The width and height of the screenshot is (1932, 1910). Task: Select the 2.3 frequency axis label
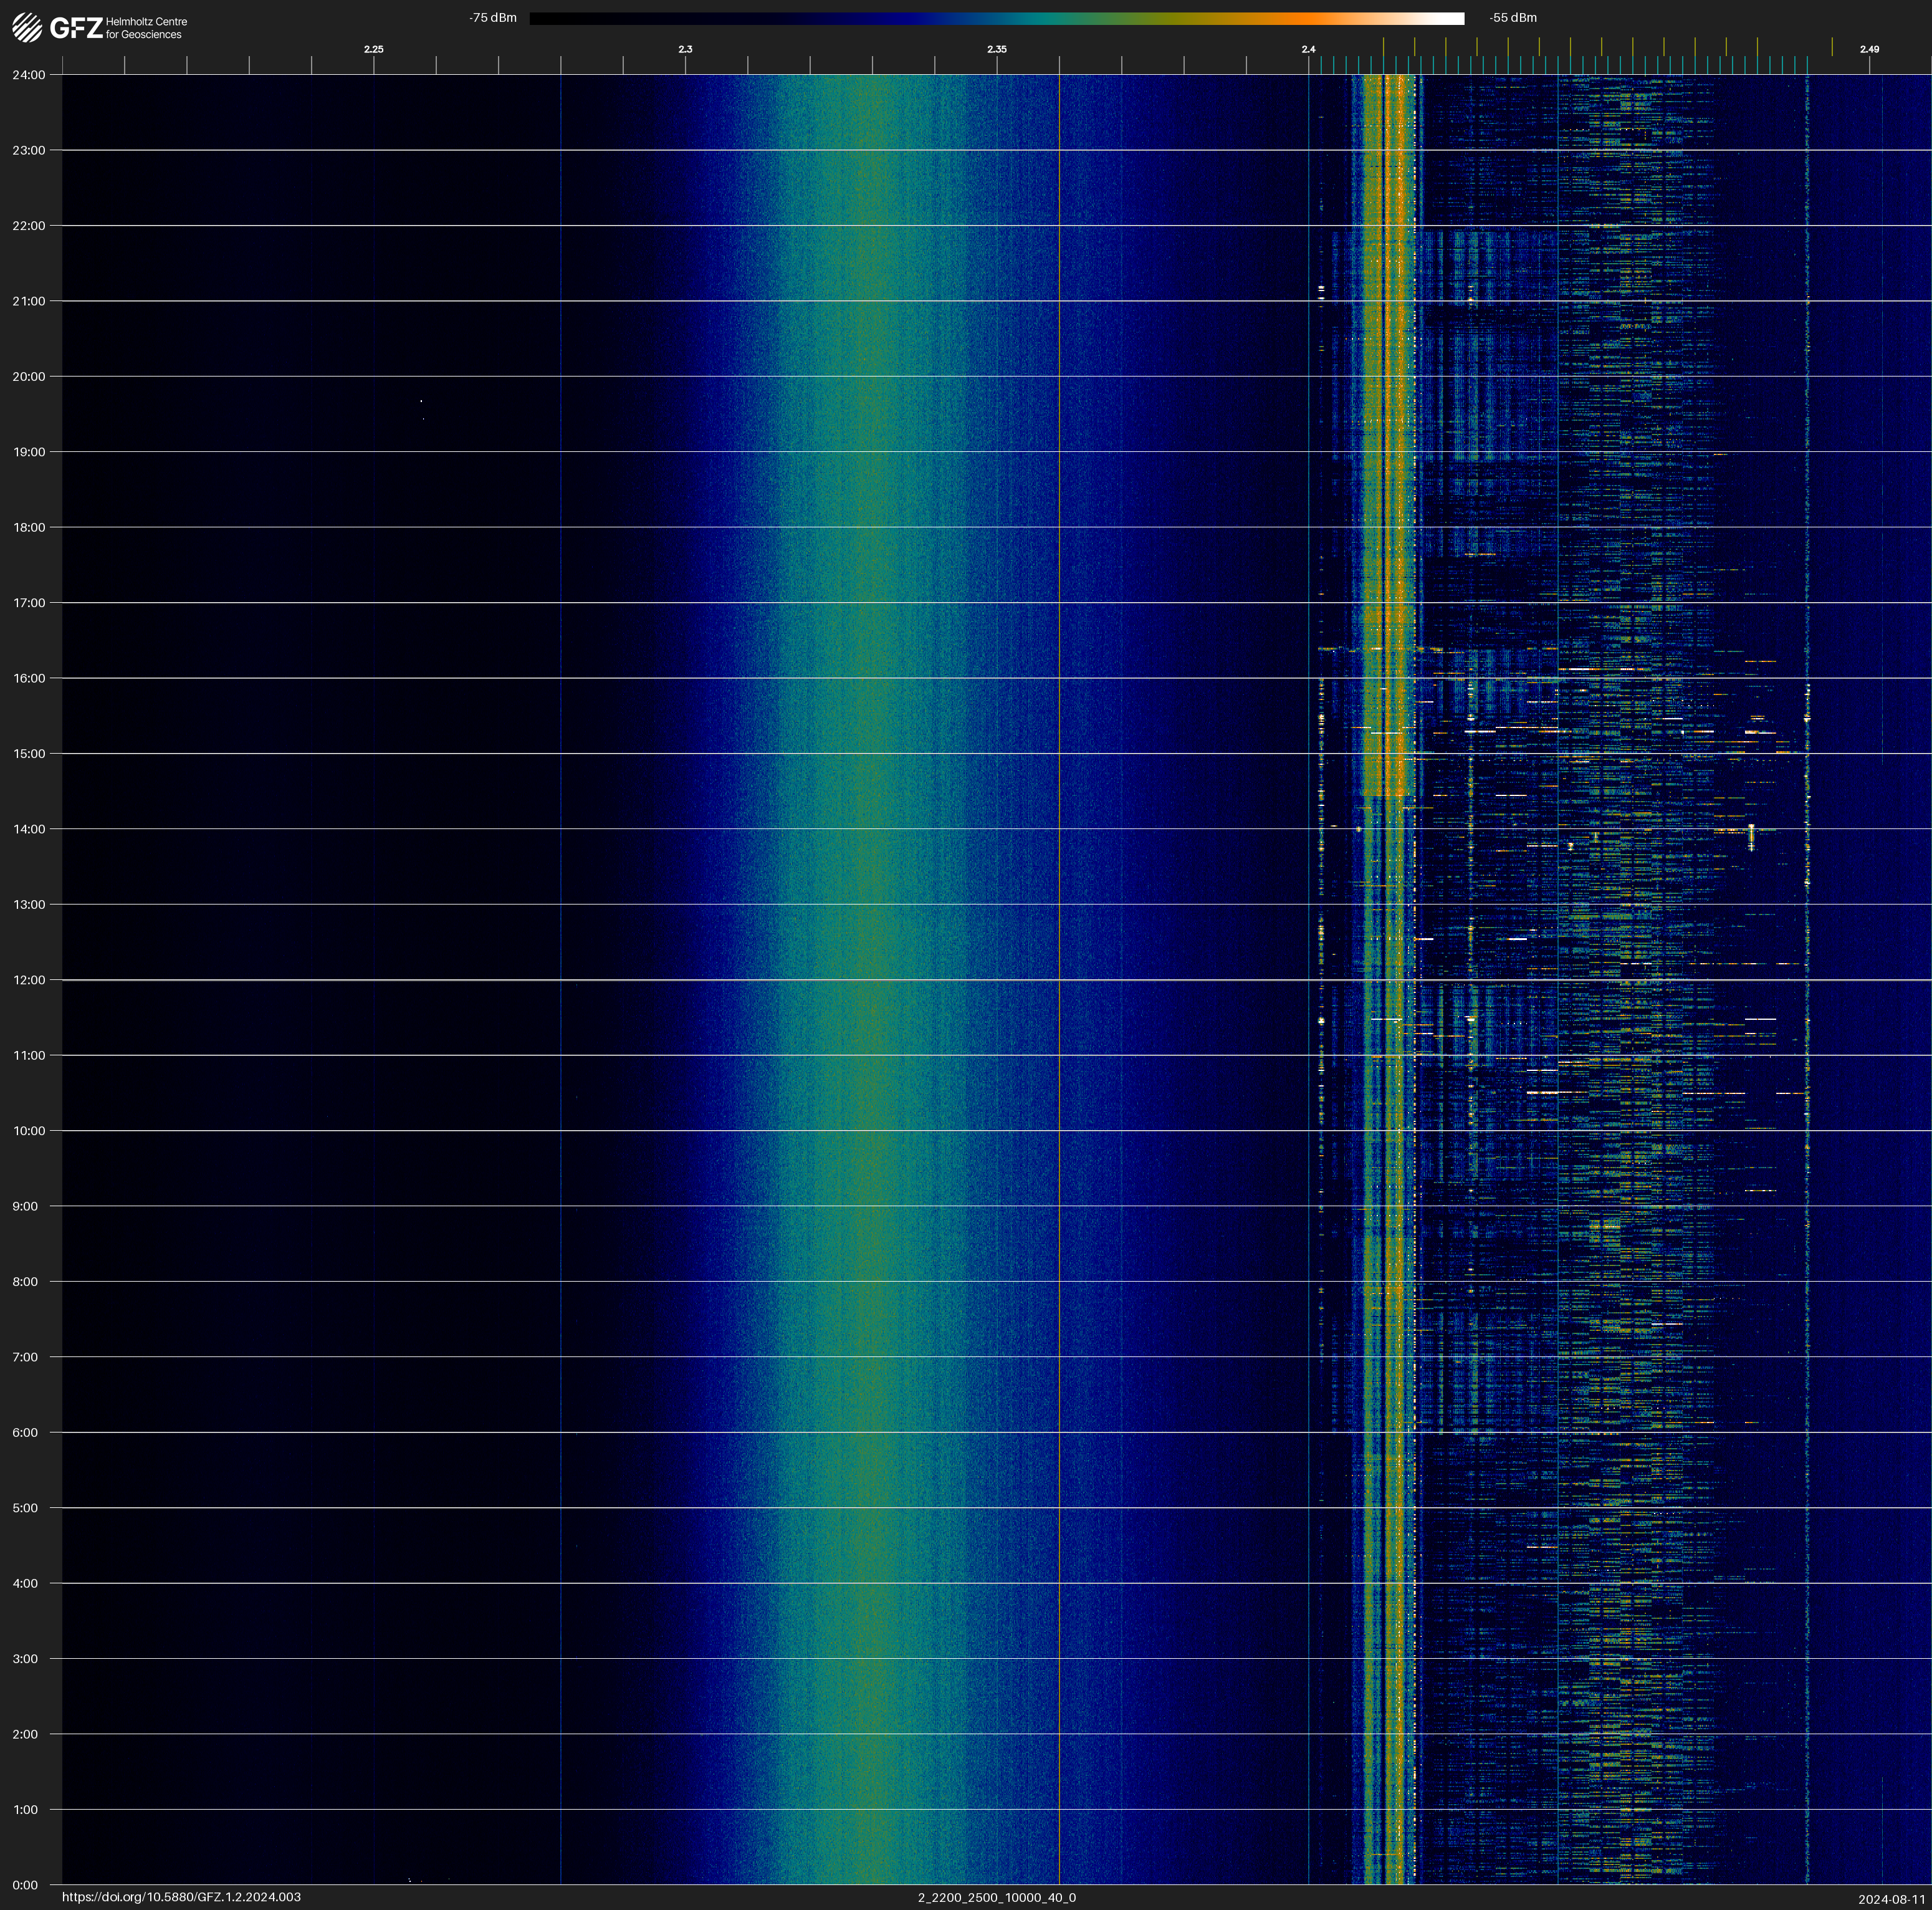(685, 49)
